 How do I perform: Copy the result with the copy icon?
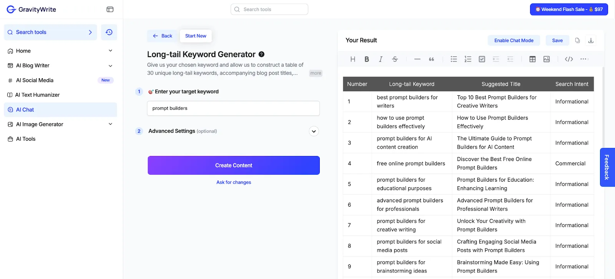[x=577, y=40]
